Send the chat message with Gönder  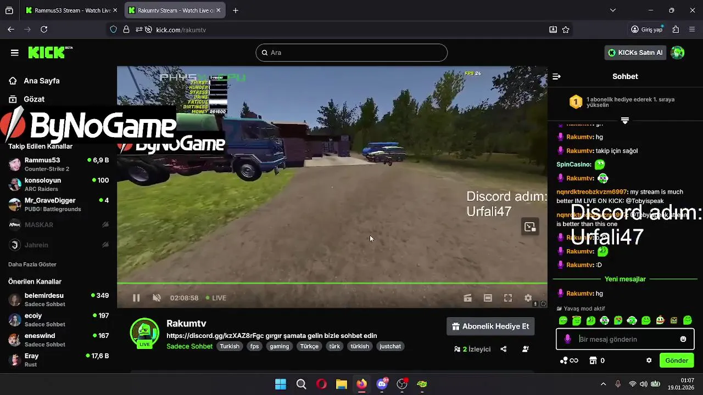coord(677,360)
